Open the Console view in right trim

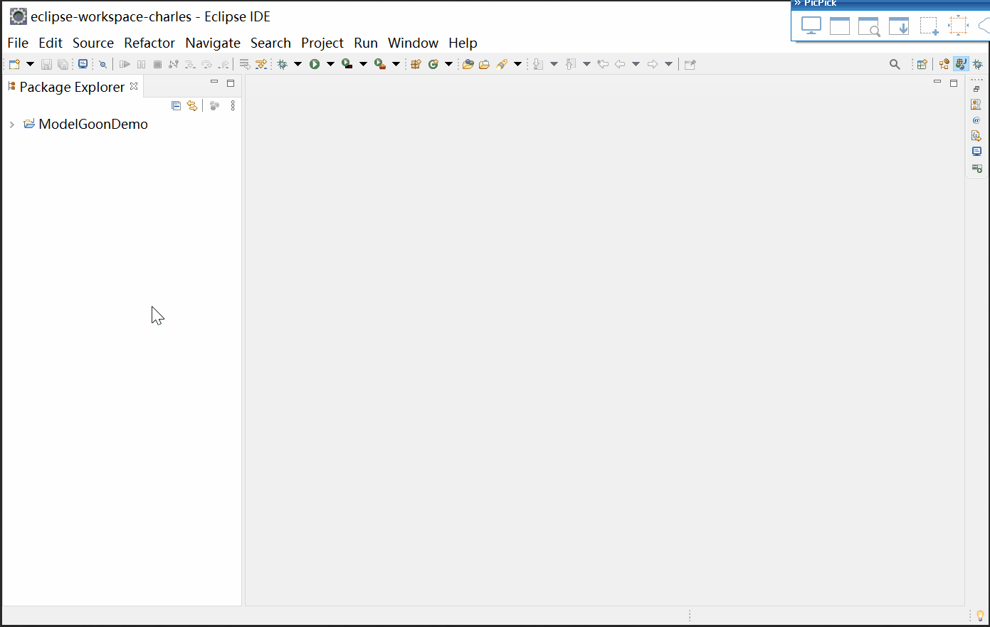[x=976, y=152]
